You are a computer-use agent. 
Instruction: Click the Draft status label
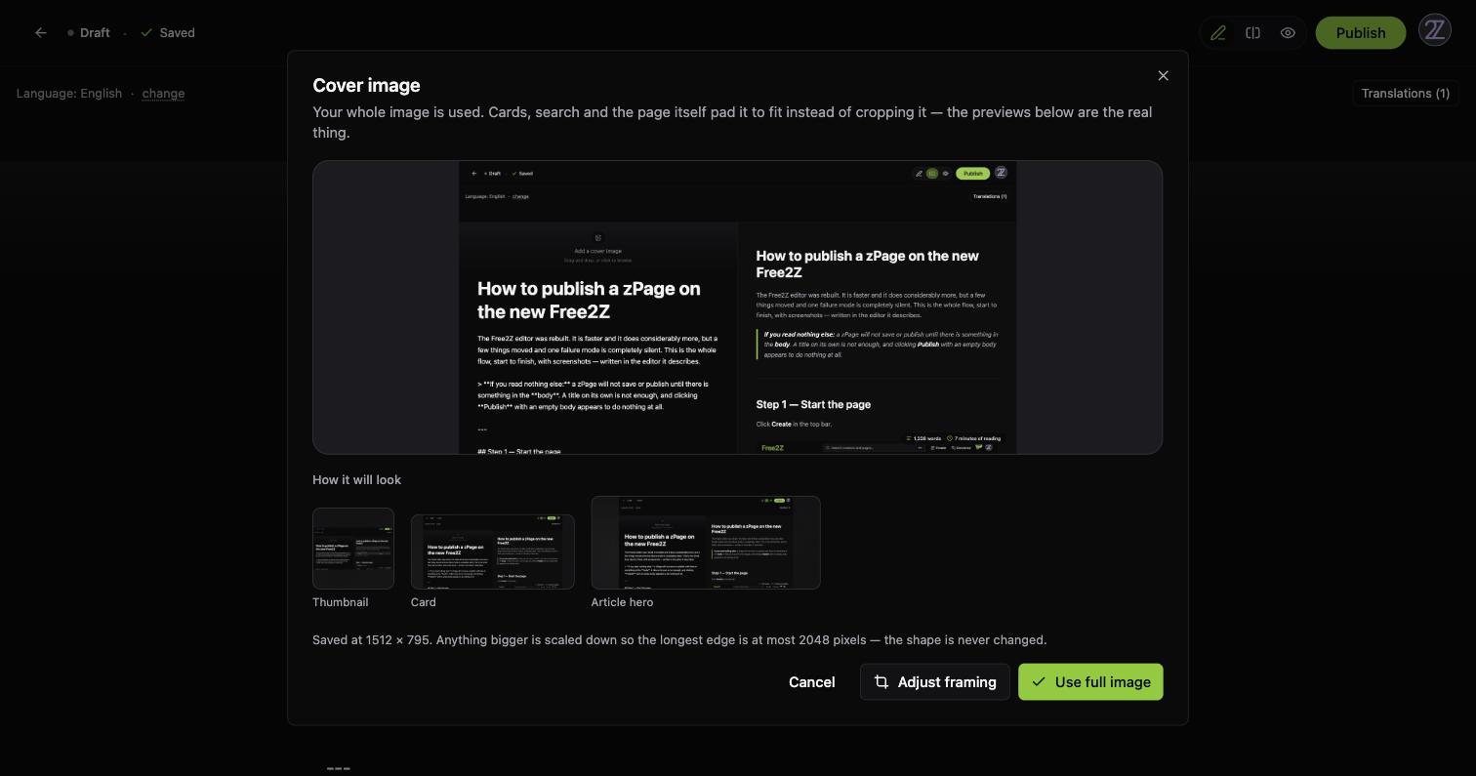tap(89, 33)
